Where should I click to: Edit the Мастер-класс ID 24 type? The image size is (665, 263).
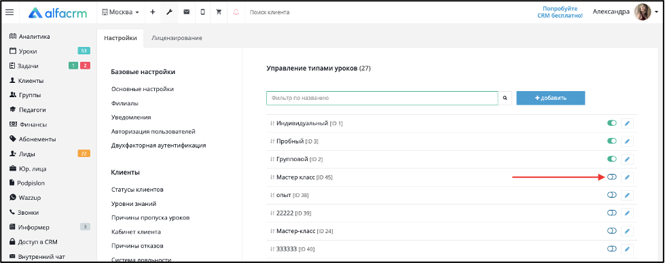click(627, 231)
